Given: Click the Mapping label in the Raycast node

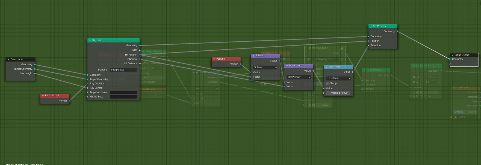Looking at the screenshot, I should 103,70.
